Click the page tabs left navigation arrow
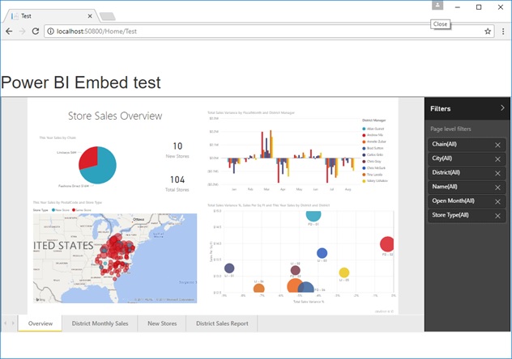 click(6, 323)
